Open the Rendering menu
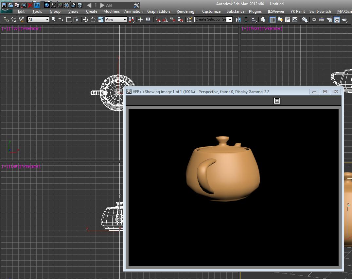The height and width of the screenshot is (279, 352). tap(185, 11)
